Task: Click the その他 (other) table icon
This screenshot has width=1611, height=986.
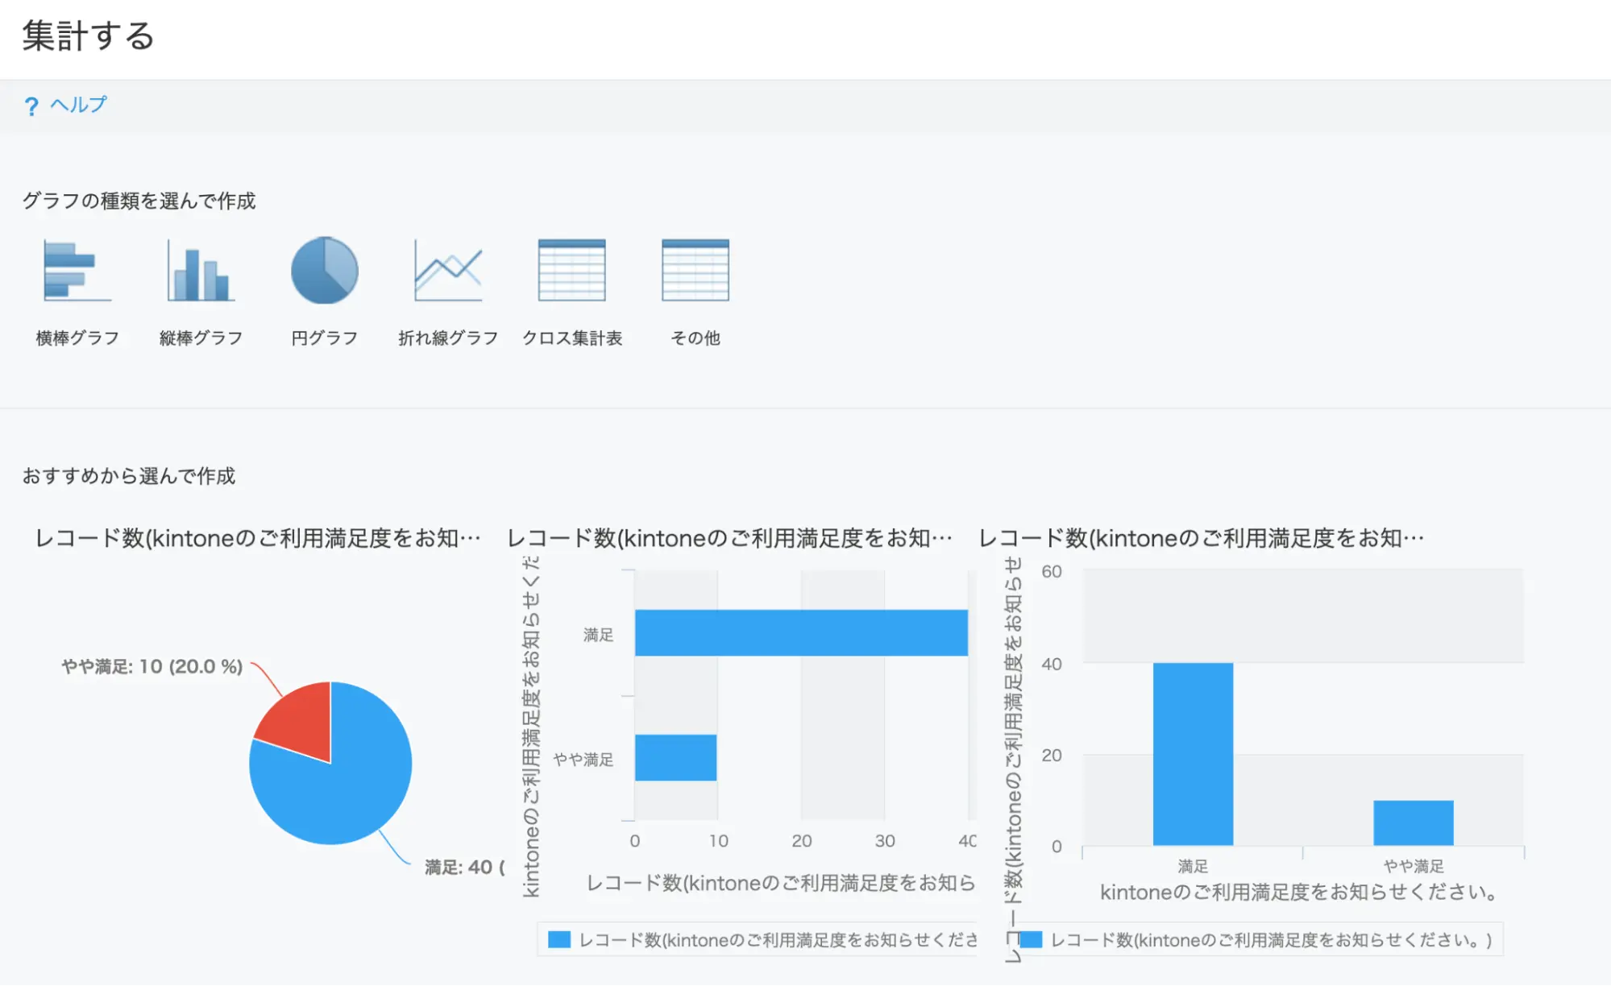Action: [x=695, y=271]
